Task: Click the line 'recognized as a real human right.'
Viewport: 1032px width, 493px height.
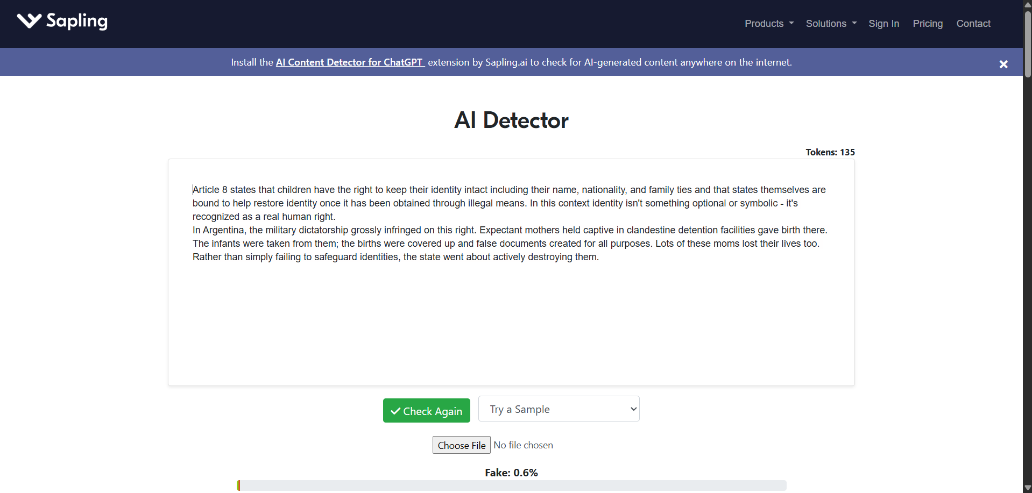Action: (264, 217)
